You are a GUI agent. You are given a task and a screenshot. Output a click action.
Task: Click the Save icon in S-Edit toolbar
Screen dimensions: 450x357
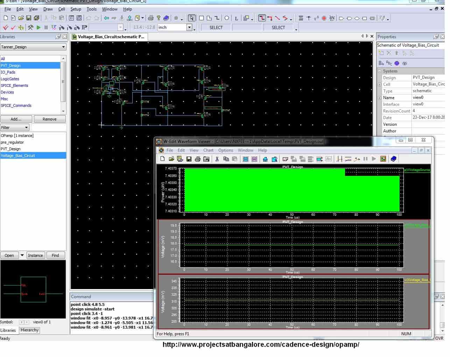(x=29, y=18)
